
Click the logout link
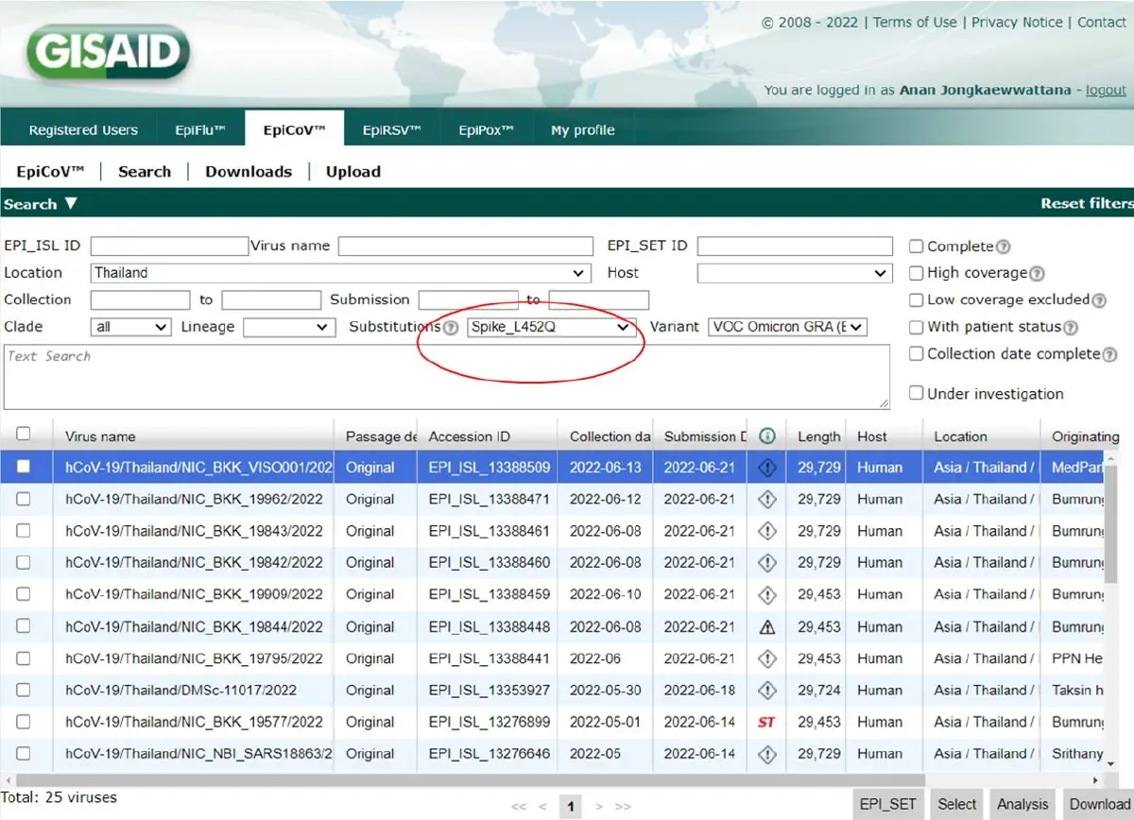coord(1106,90)
